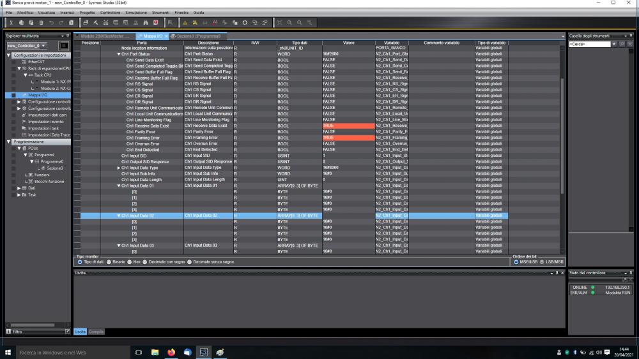Expand the Task tree node
Viewport: 639px width, 359px height.
click(x=19, y=194)
